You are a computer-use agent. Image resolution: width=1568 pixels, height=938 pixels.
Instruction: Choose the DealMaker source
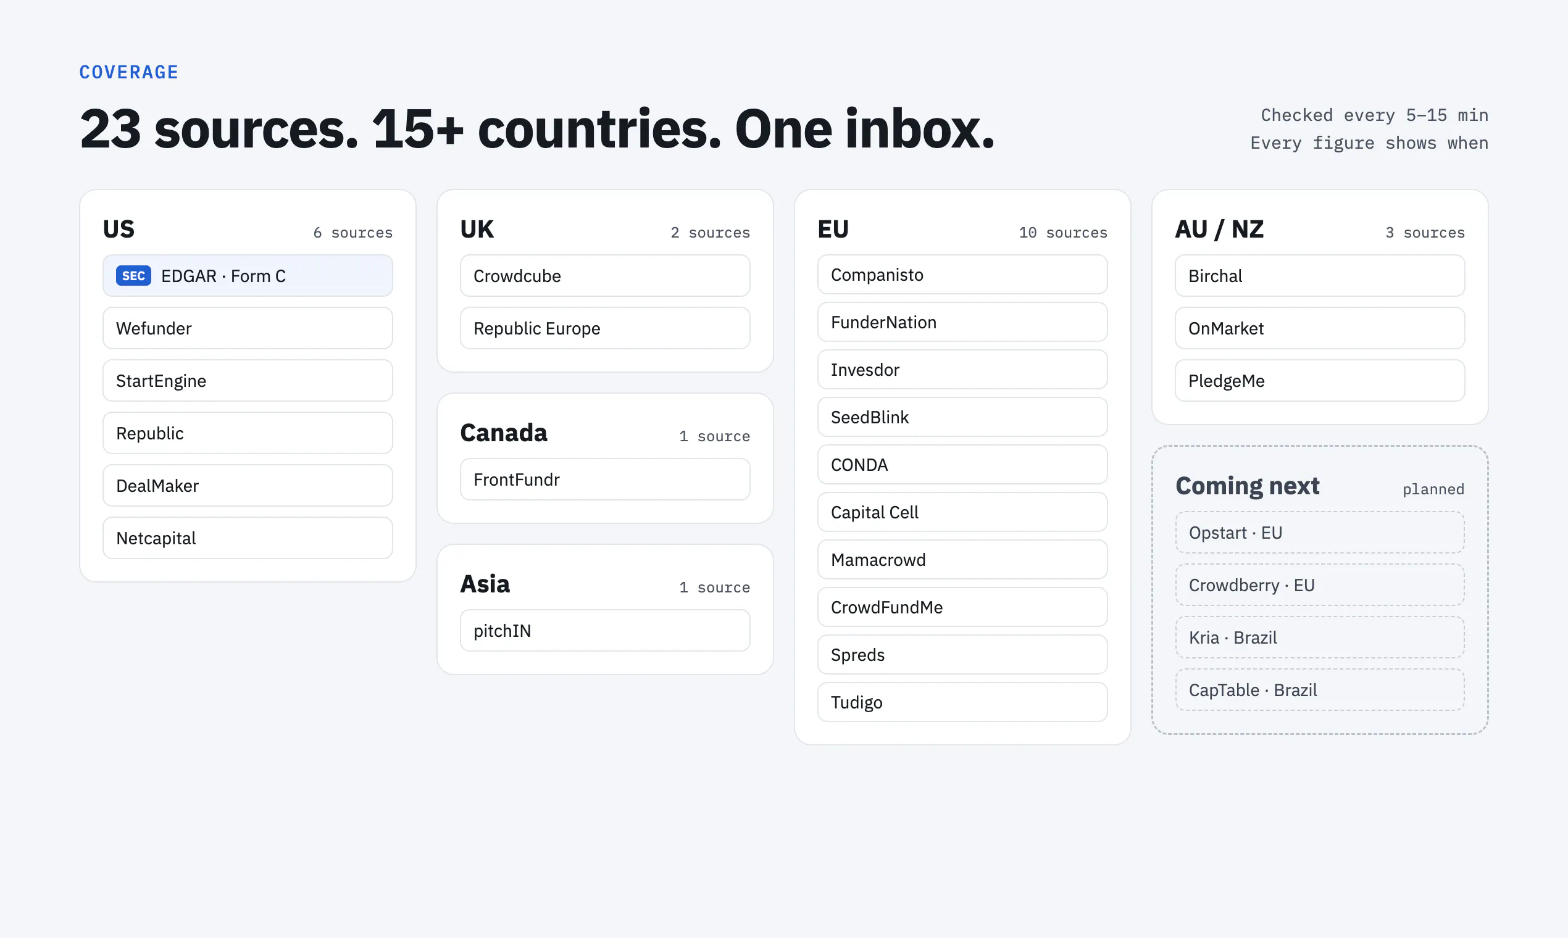pos(248,486)
